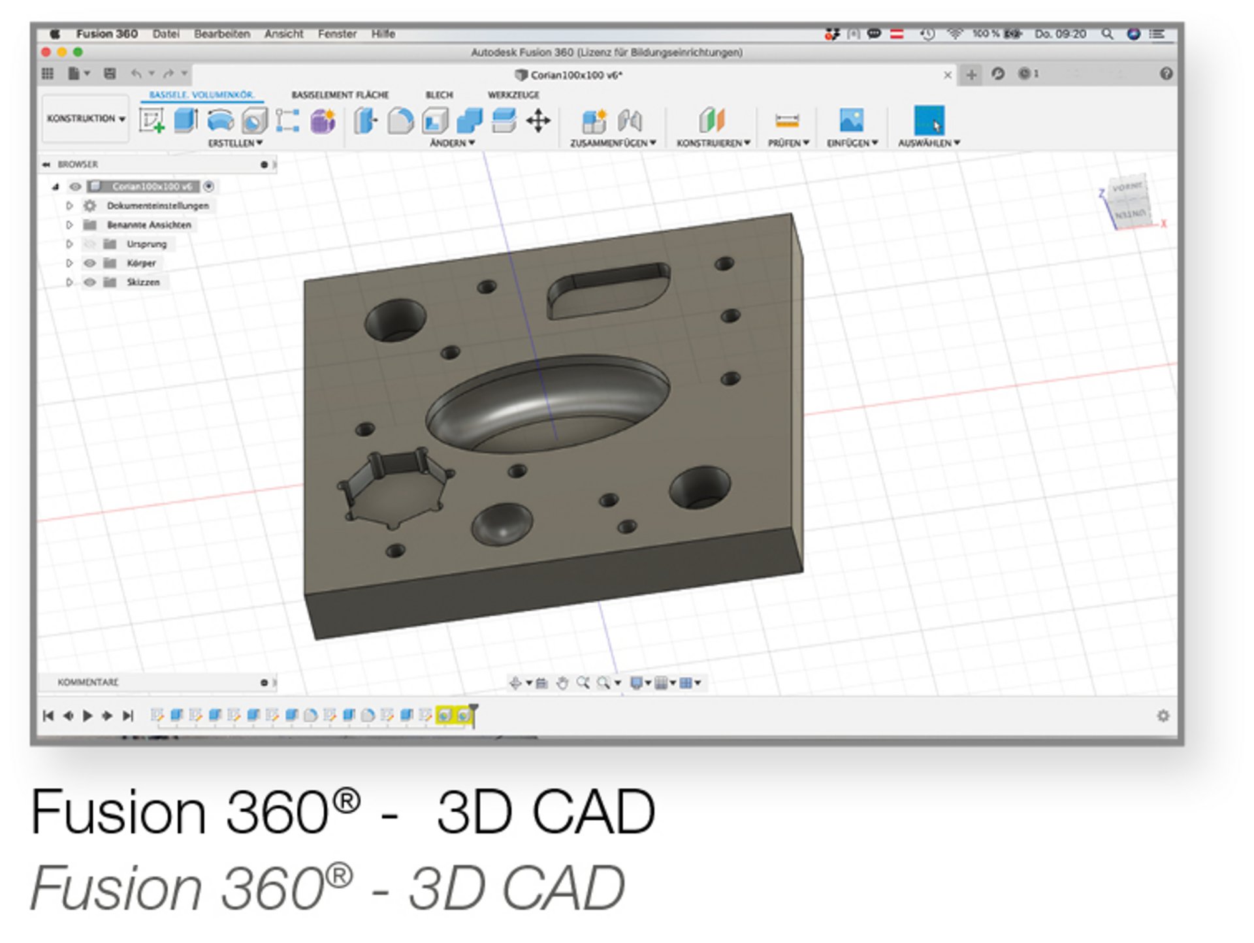
Task: Expand the Benannte Ansichten tree node
Action: point(69,225)
